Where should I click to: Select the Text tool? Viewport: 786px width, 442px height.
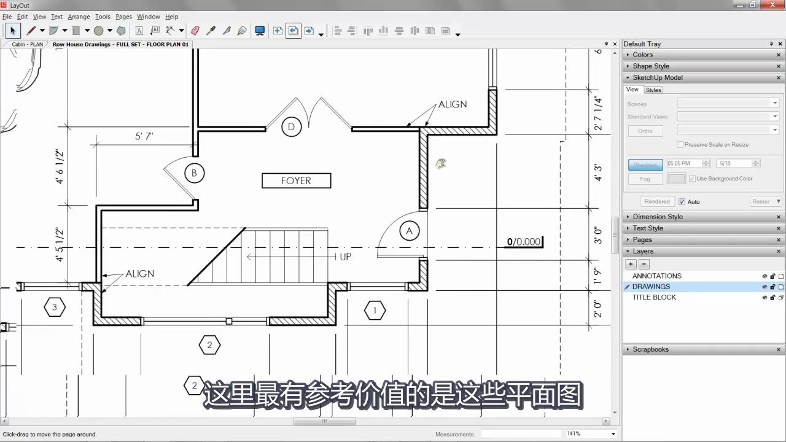pyautogui.click(x=138, y=30)
